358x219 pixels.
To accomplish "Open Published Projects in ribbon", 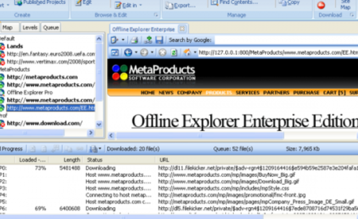I will tap(40, 3).
